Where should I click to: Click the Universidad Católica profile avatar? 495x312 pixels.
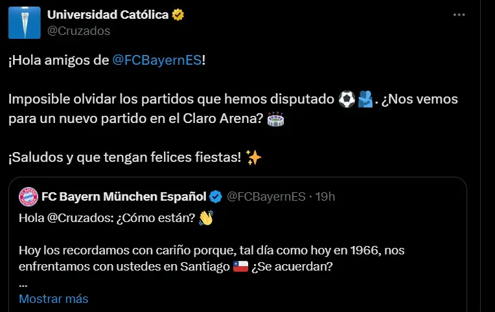point(25,23)
